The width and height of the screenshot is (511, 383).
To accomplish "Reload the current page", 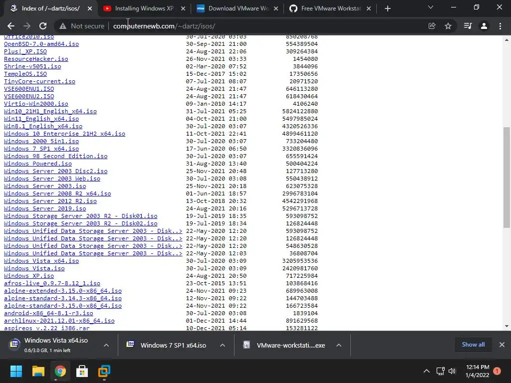I will pos(43,26).
